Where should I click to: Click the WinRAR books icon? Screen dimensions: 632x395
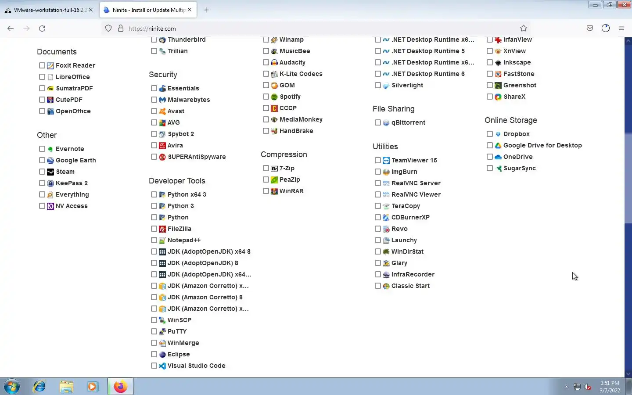coord(274,191)
